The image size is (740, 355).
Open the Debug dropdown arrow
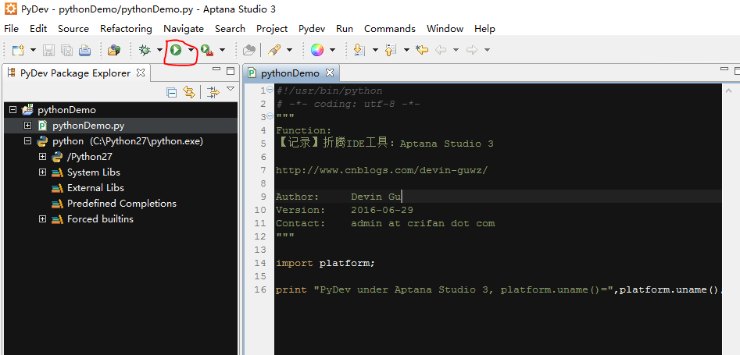point(159,50)
